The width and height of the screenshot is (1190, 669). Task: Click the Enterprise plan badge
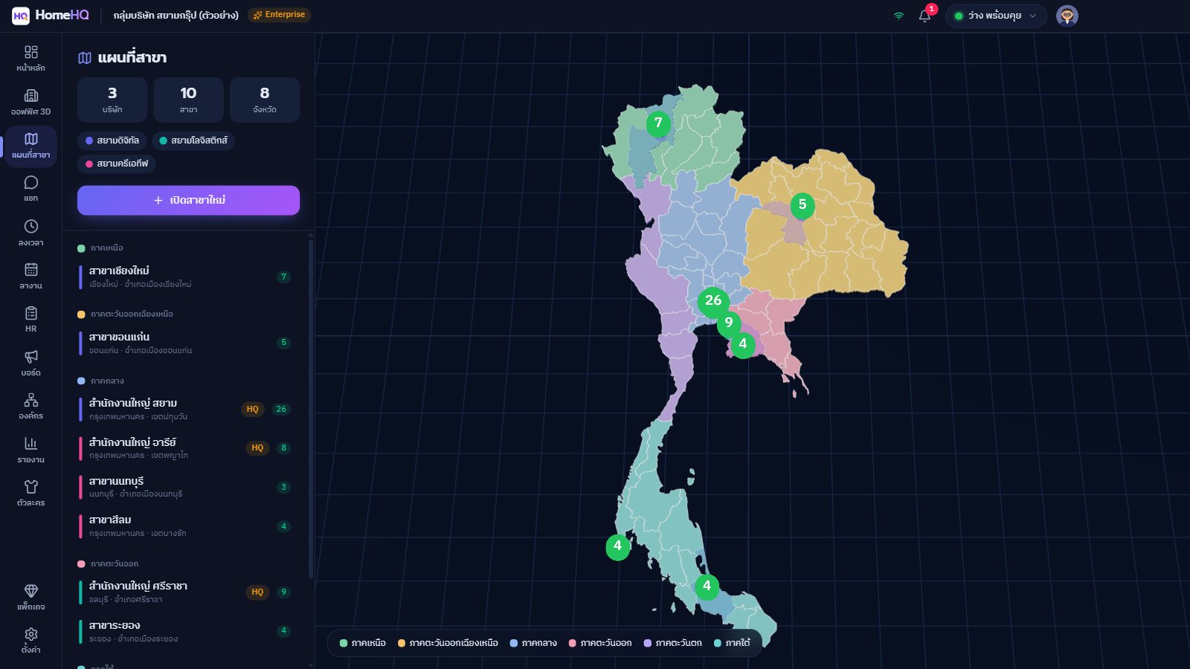[279, 15]
